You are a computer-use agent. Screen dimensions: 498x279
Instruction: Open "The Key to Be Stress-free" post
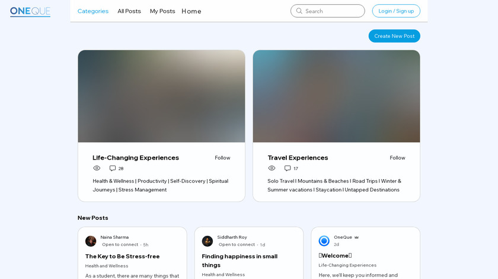click(x=123, y=256)
